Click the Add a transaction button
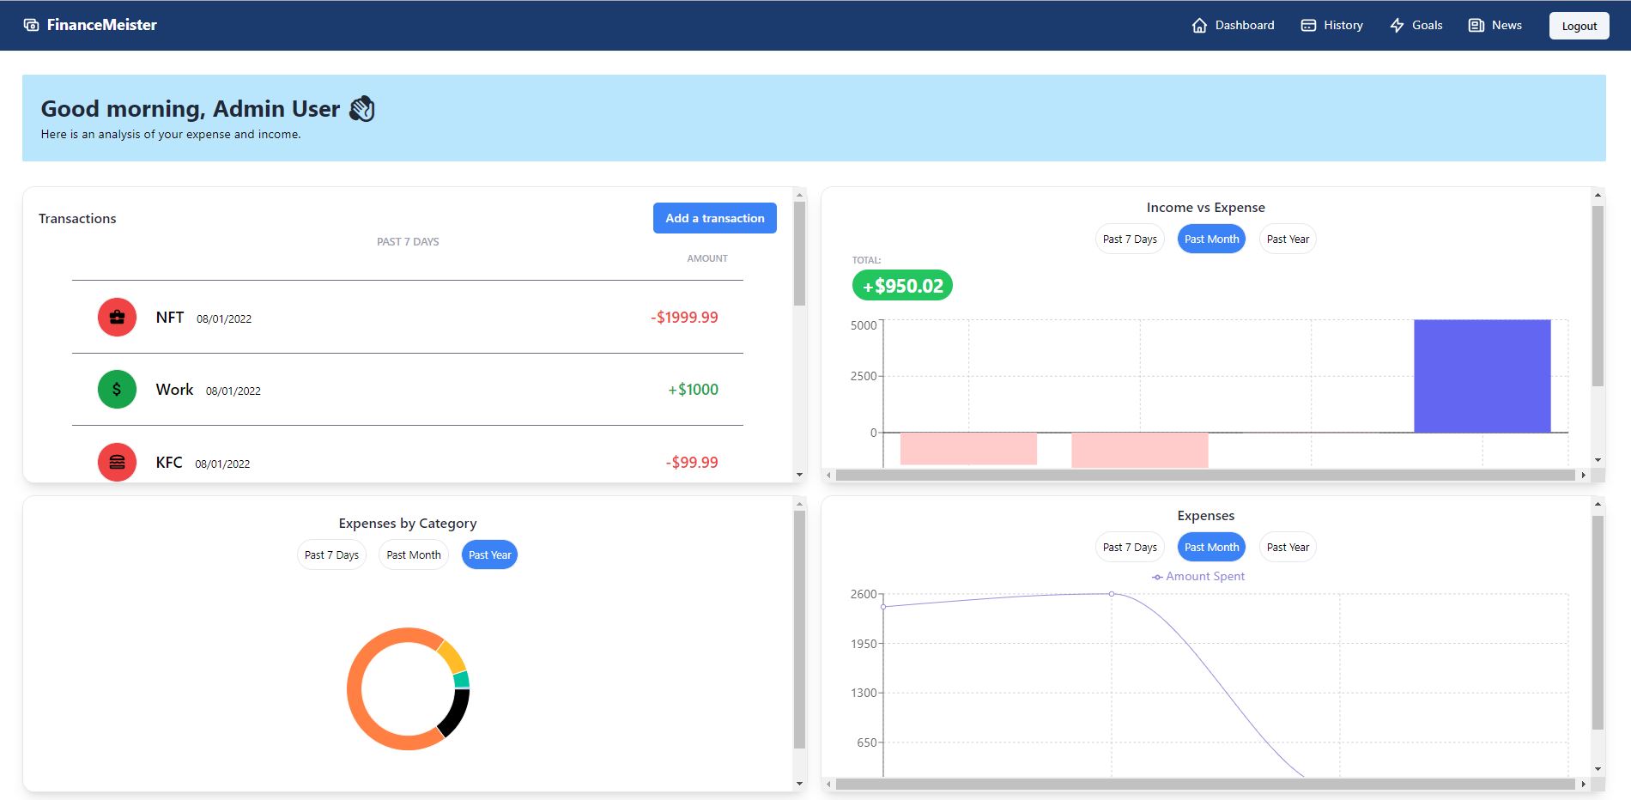This screenshot has height=800, width=1631. point(715,218)
